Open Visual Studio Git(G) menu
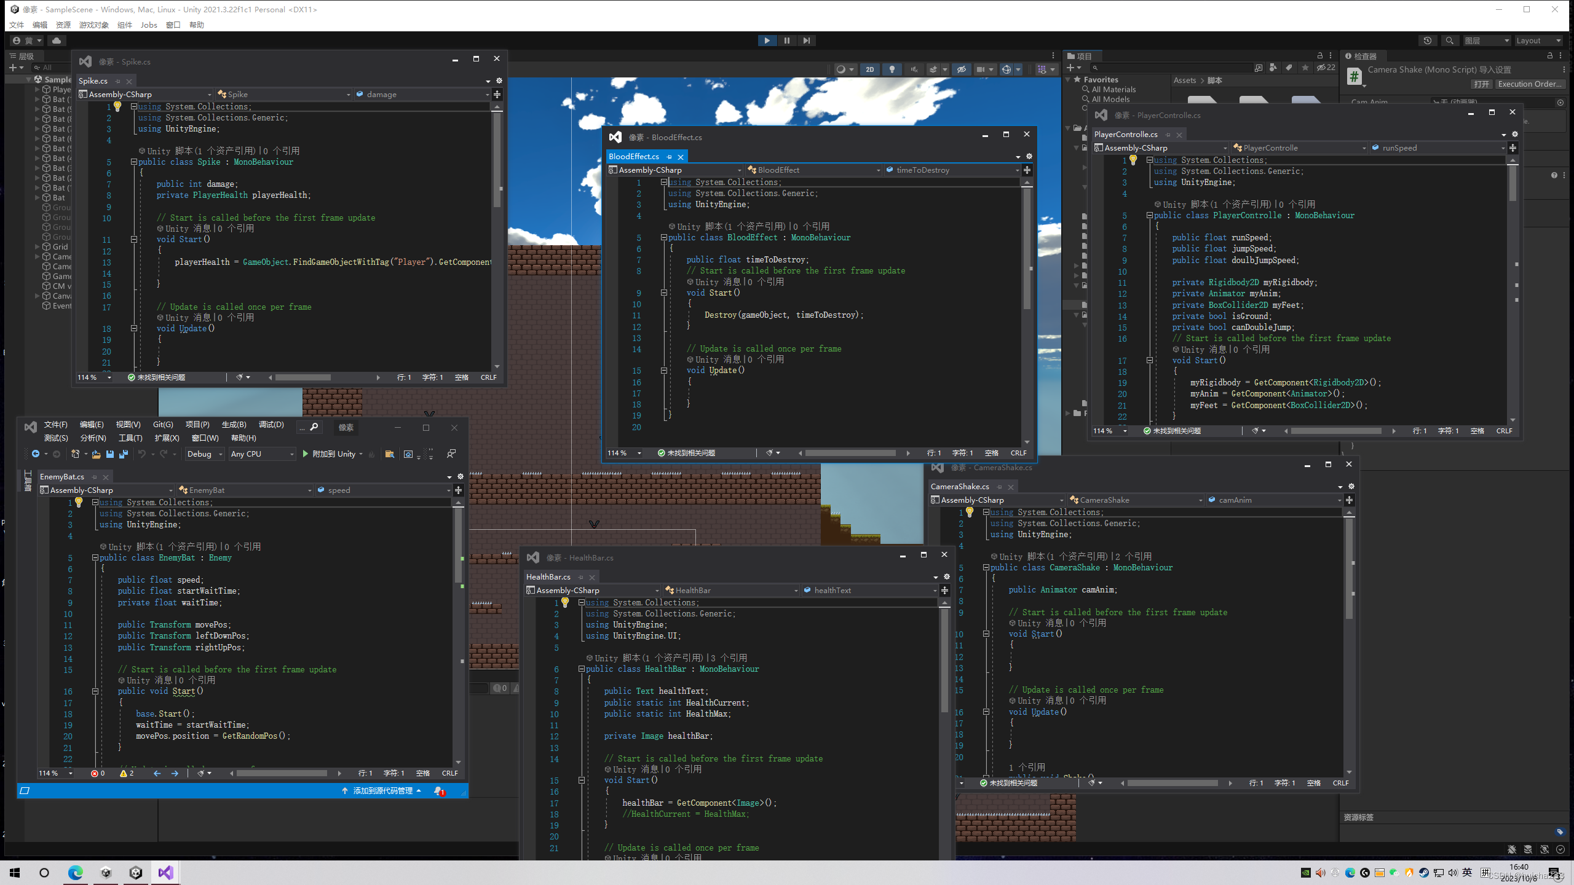 163,425
